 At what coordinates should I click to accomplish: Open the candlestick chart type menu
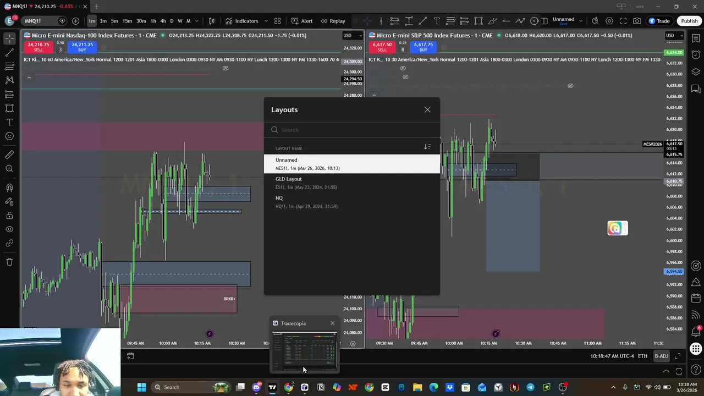pyautogui.click(x=212, y=21)
